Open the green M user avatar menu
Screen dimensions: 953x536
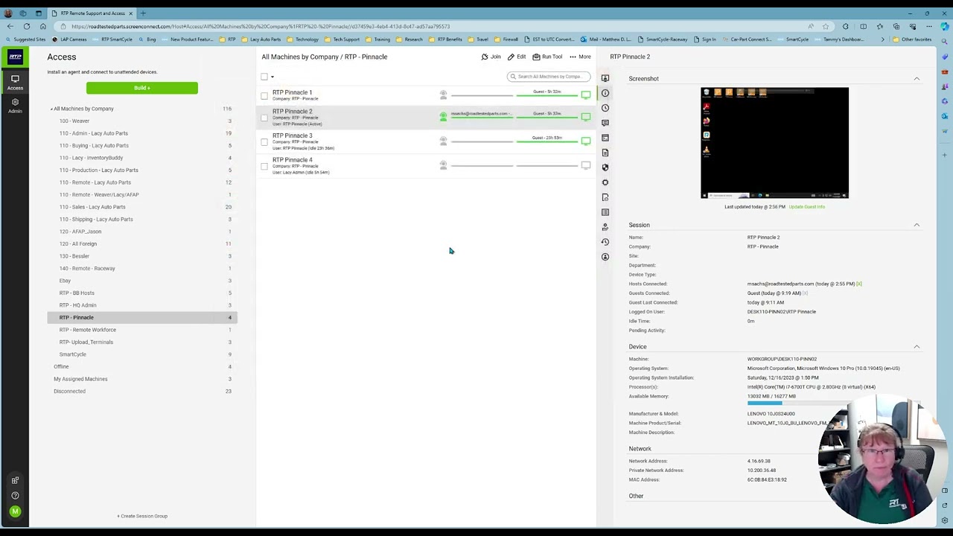point(15,511)
